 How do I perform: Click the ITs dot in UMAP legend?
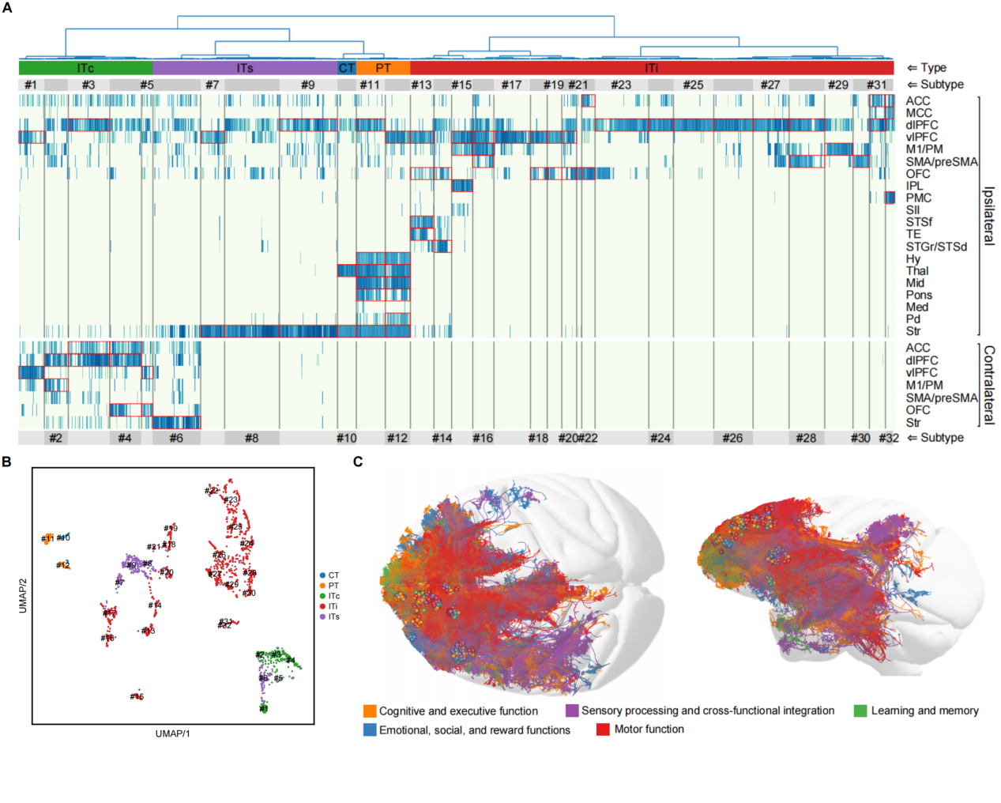click(x=323, y=616)
